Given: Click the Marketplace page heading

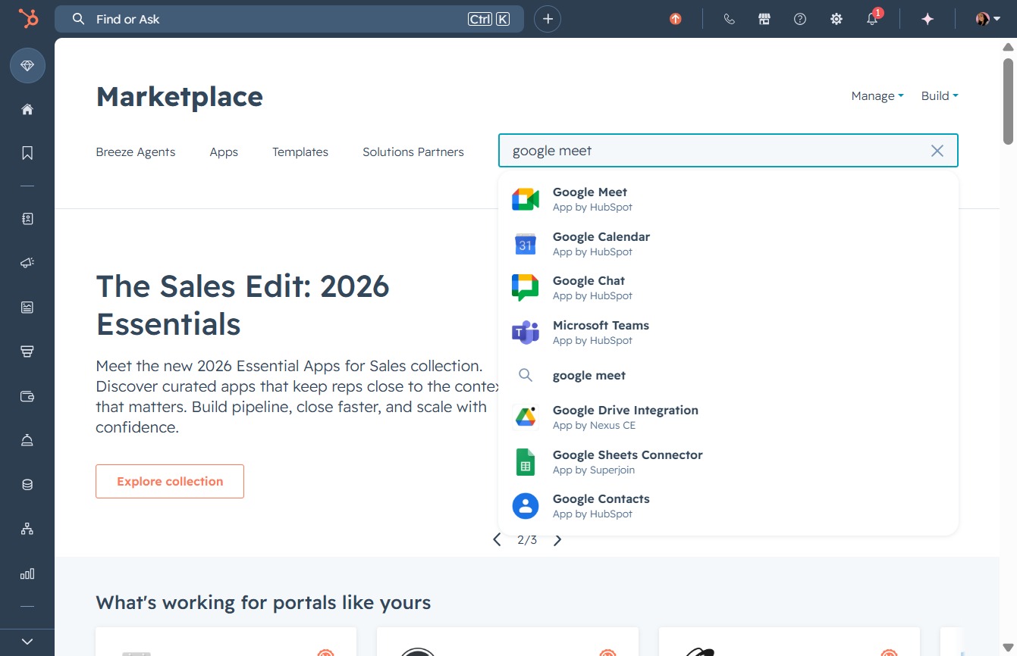Looking at the screenshot, I should coord(179,97).
